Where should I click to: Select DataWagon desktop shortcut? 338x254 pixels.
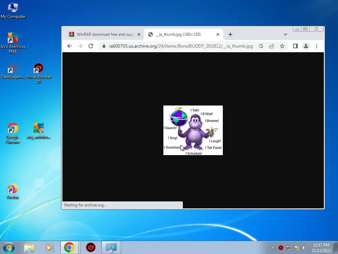pyautogui.click(x=13, y=71)
